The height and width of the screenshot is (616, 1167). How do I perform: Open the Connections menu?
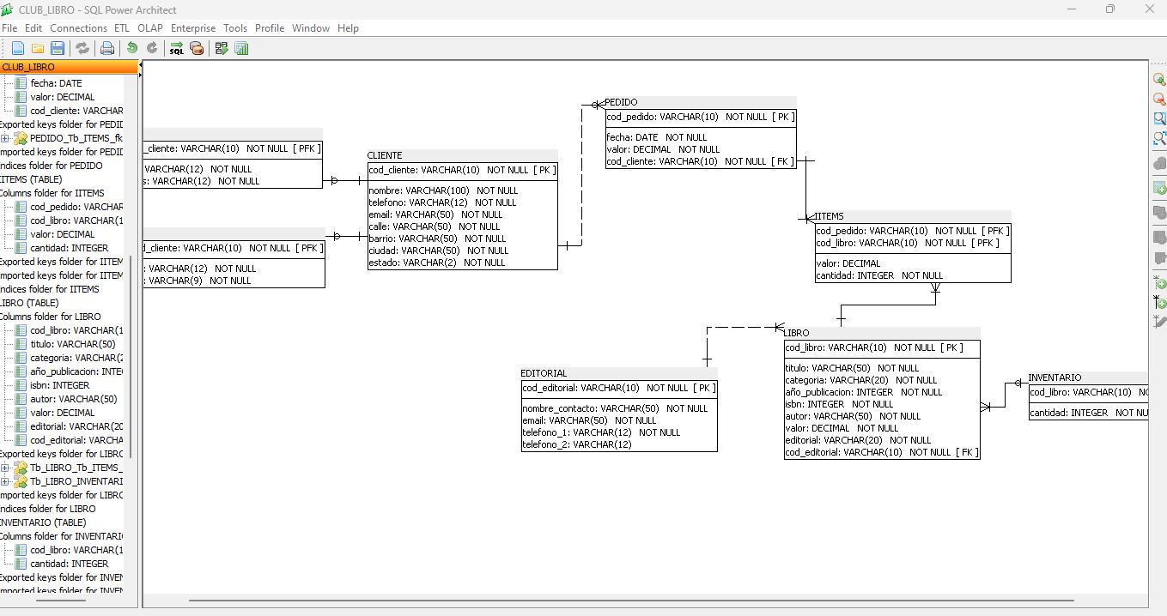(x=78, y=28)
